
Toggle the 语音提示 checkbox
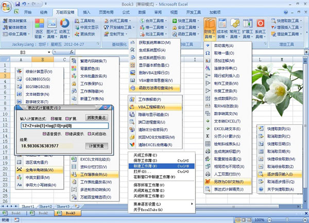(44, 134)
